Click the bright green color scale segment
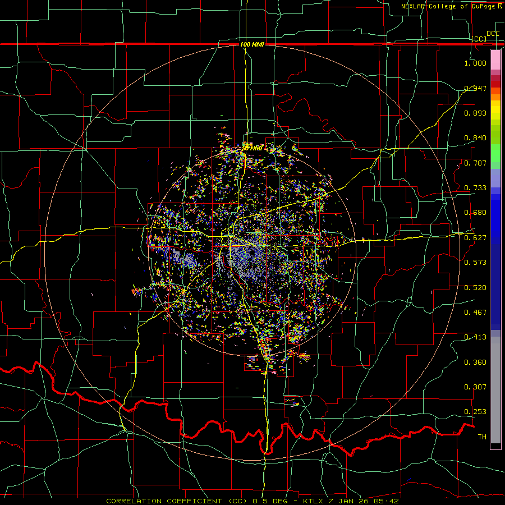505x505 pixels. click(x=495, y=153)
